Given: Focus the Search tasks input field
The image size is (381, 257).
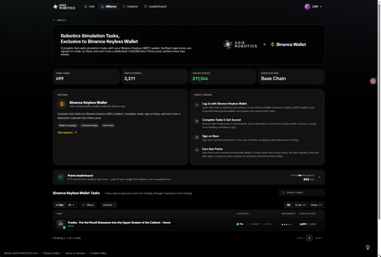Looking at the screenshot, I should pyautogui.click(x=302, y=193).
